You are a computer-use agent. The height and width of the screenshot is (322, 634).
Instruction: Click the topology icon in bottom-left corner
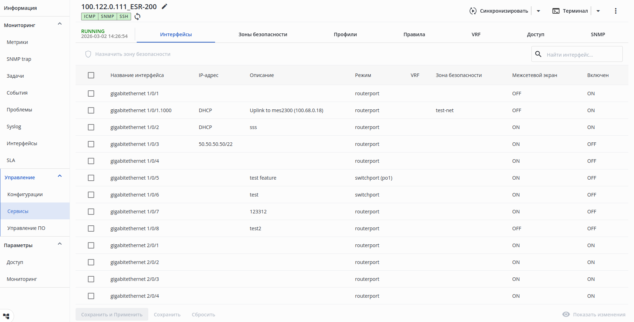(6, 316)
